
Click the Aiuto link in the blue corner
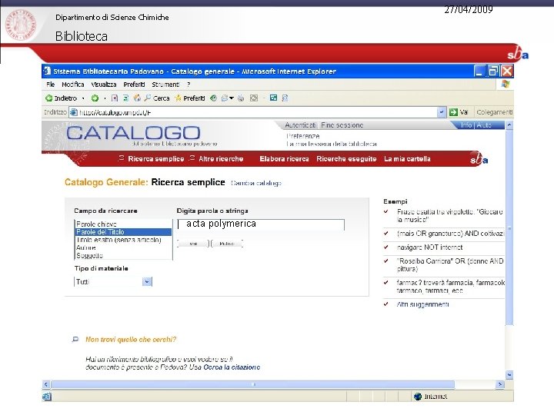(x=484, y=125)
